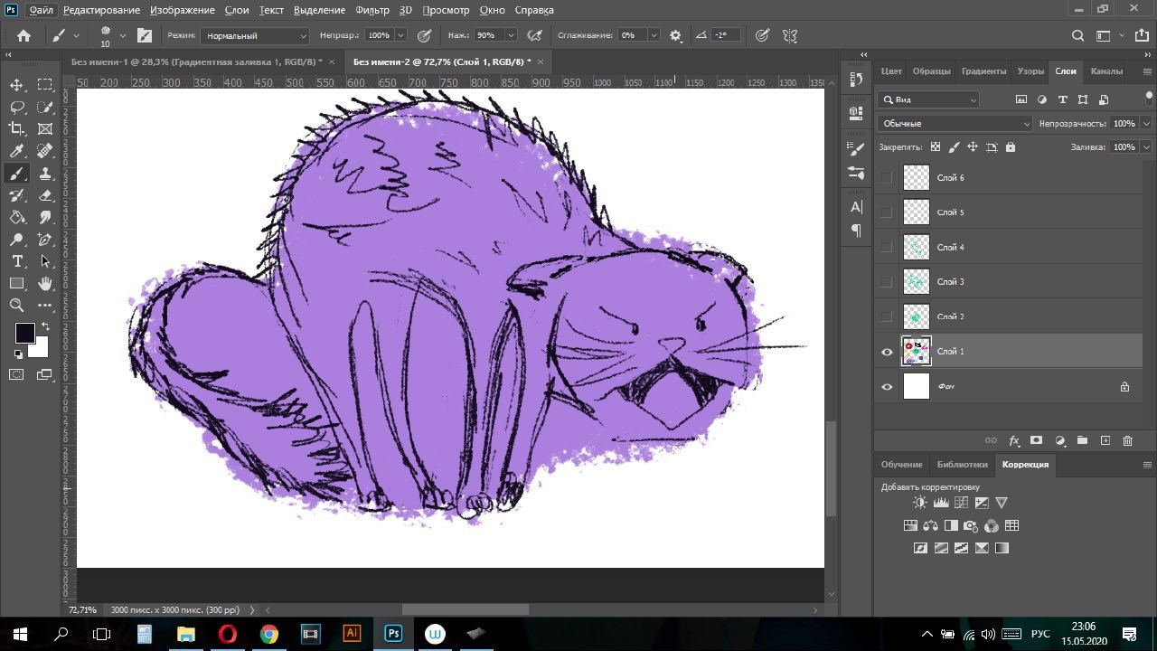Open the History panel icon

pyautogui.click(x=856, y=80)
